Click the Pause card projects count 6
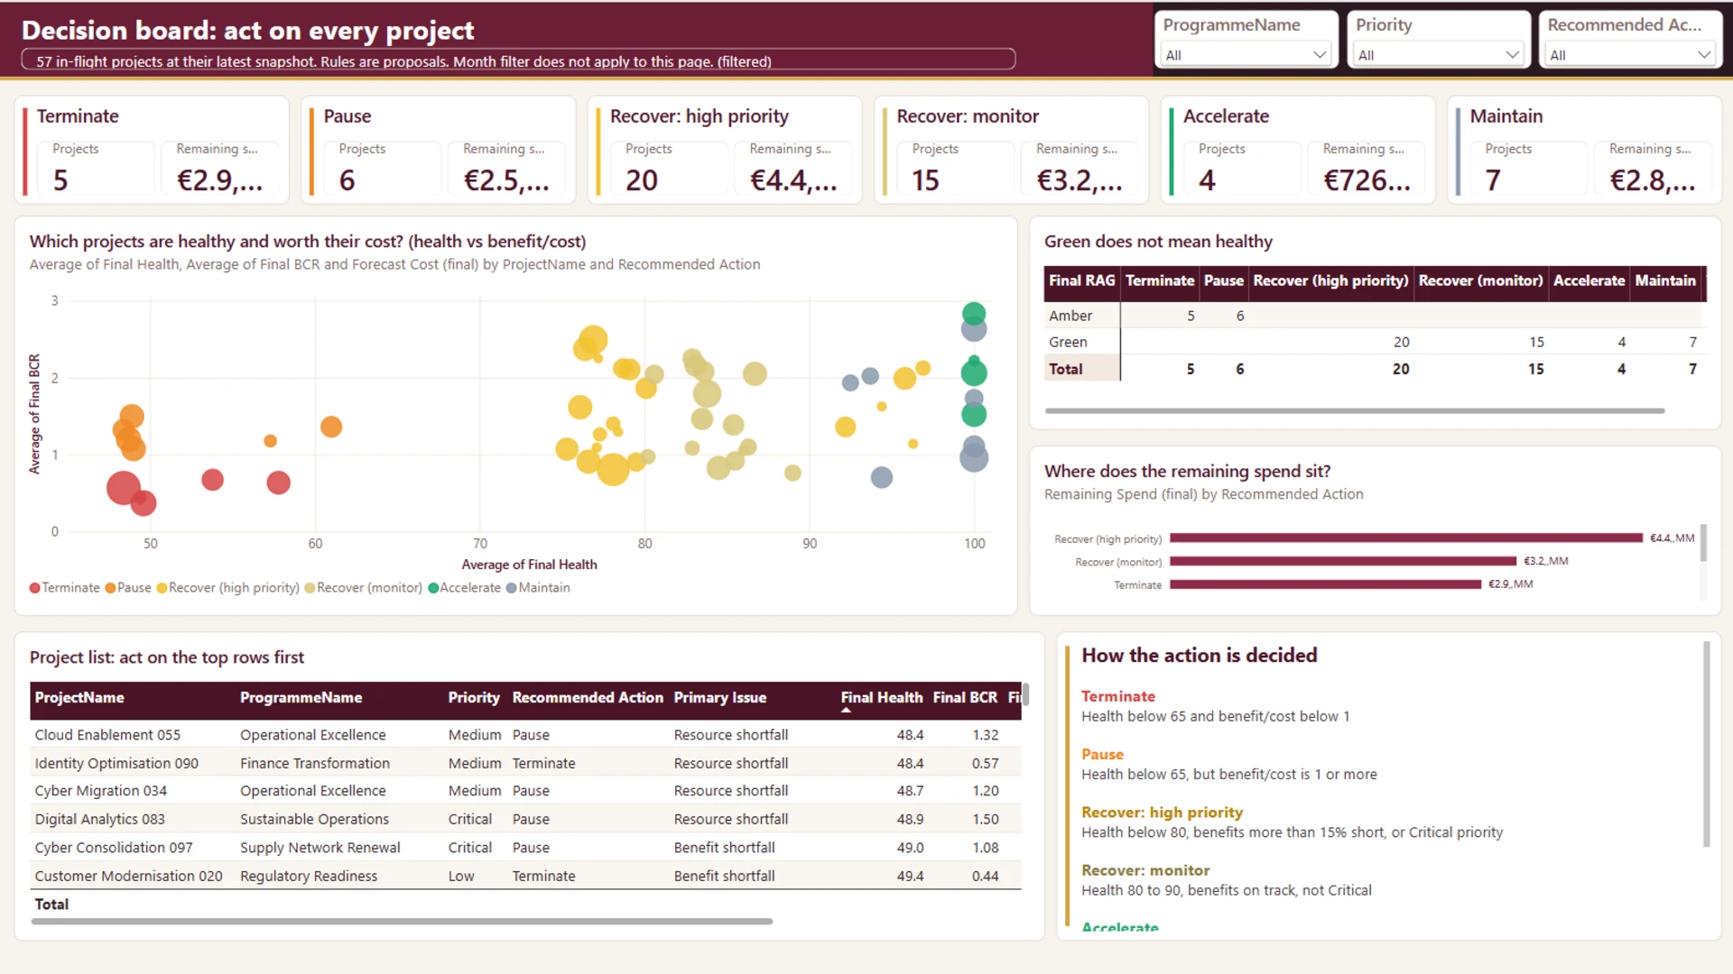This screenshot has height=974, width=1733. point(347,180)
